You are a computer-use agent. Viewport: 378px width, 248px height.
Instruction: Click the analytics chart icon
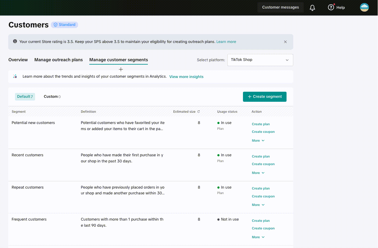(x=15, y=76)
